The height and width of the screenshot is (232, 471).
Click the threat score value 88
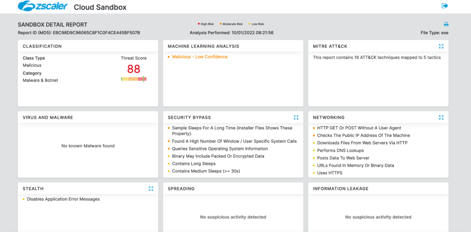point(133,69)
